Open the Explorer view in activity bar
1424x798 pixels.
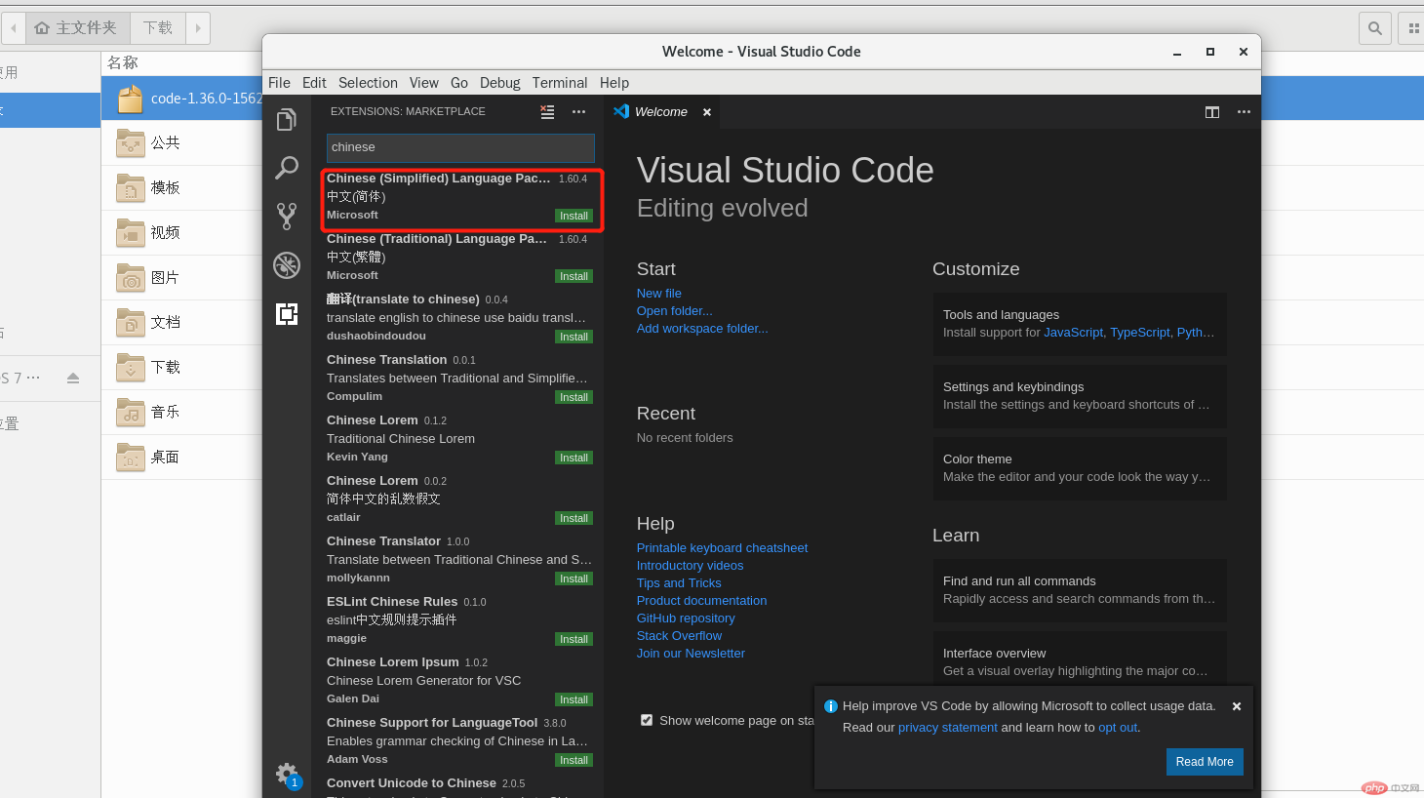pos(286,119)
